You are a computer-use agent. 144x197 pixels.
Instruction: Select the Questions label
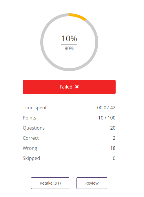(34, 128)
